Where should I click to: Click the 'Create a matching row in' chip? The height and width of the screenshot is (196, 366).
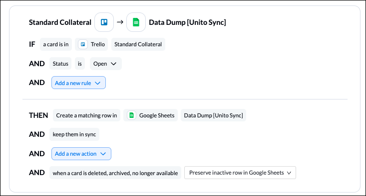point(86,115)
